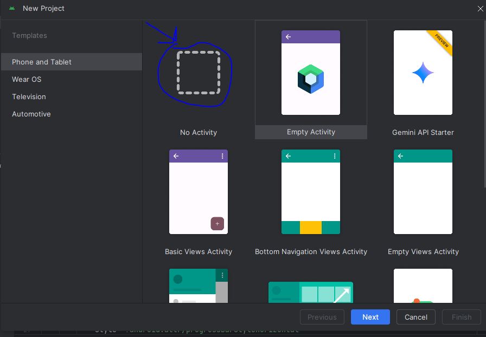The height and width of the screenshot is (337, 486).
Task: Click the floating action button in Basic Views preview
Action: [217, 223]
